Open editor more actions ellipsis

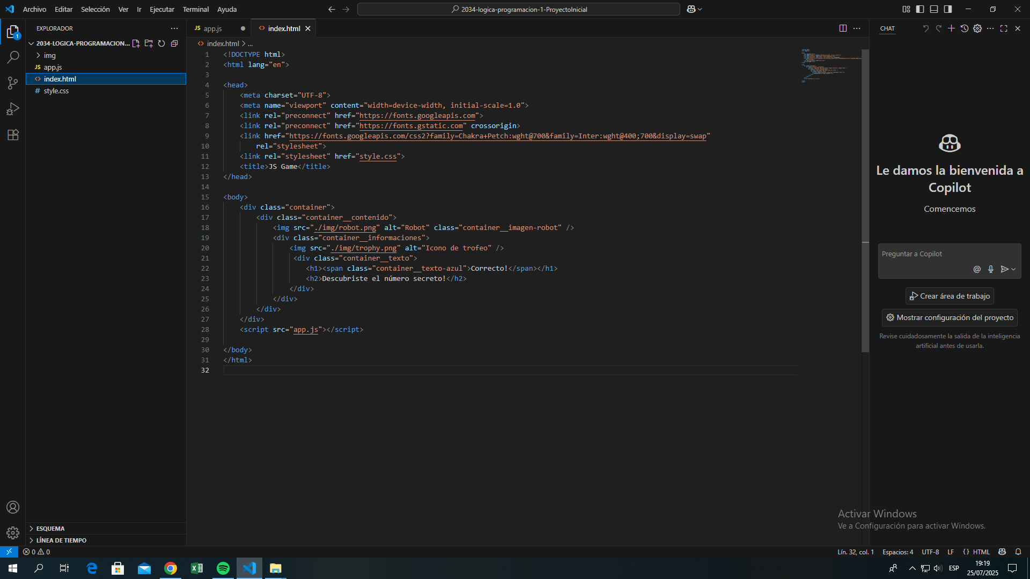click(857, 28)
